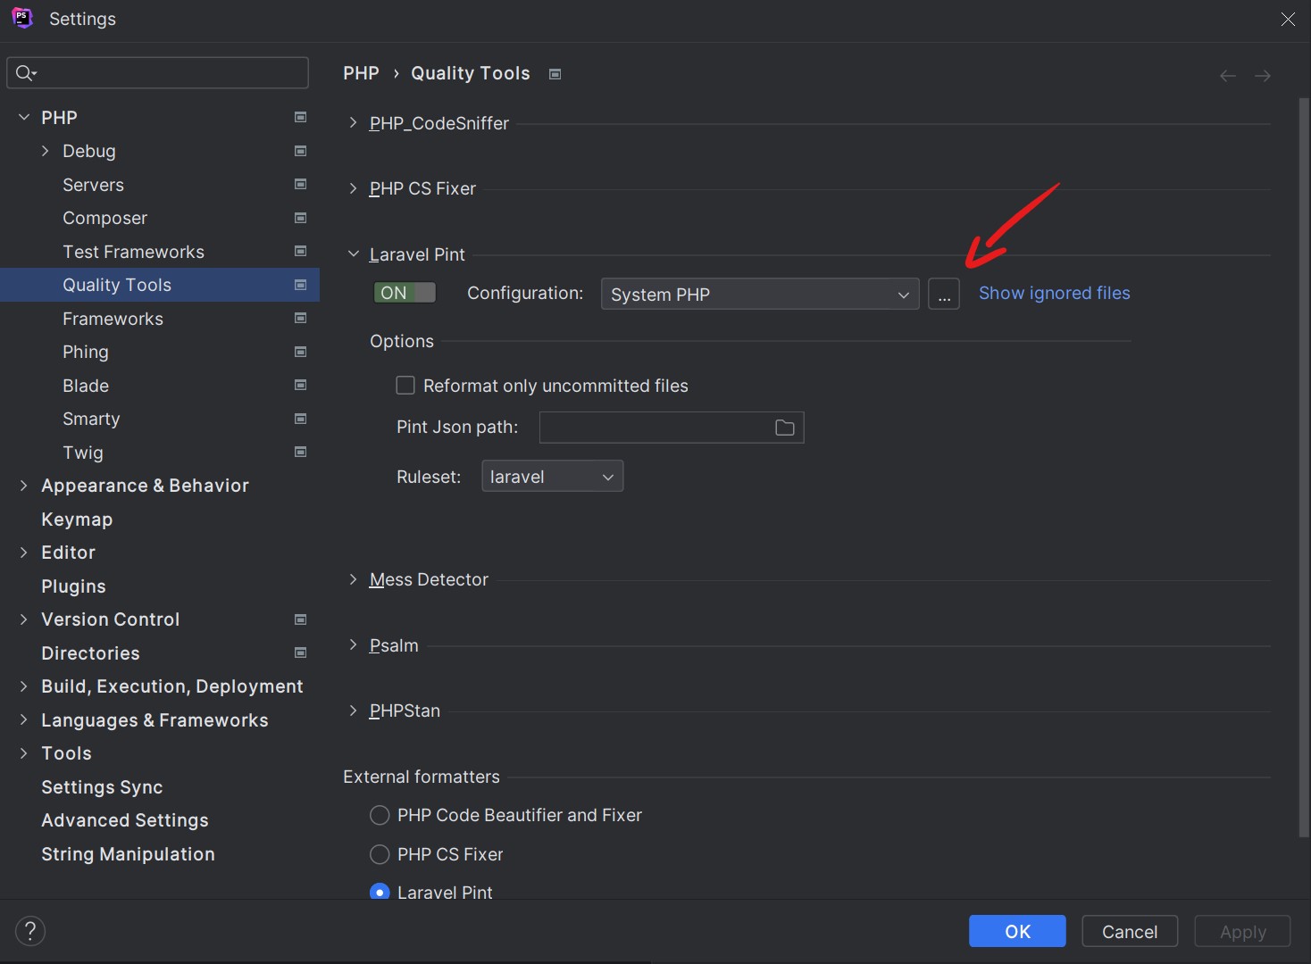The image size is (1311, 964).
Task: Navigate back with the left arrow
Action: (x=1228, y=76)
